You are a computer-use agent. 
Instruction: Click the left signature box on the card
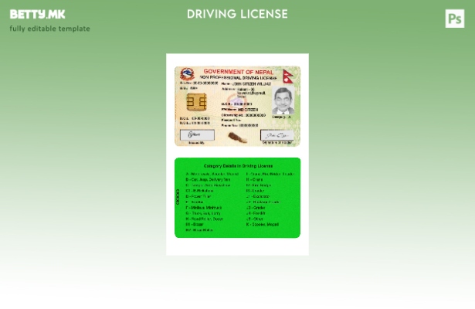(197, 135)
